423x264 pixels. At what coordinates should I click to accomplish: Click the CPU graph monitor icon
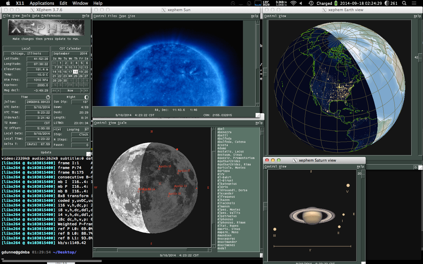click(x=258, y=3)
